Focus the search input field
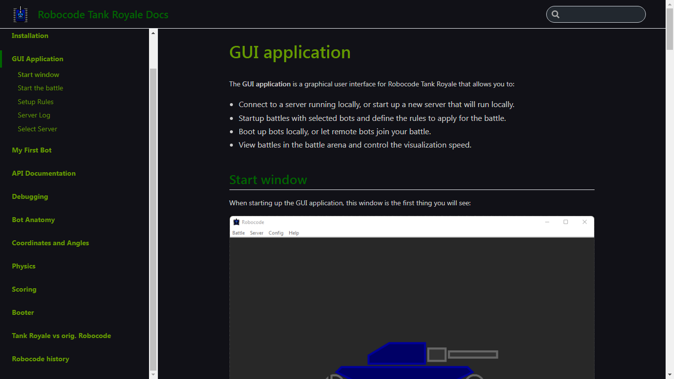Image resolution: width=674 pixels, height=379 pixels. pyautogui.click(x=596, y=14)
